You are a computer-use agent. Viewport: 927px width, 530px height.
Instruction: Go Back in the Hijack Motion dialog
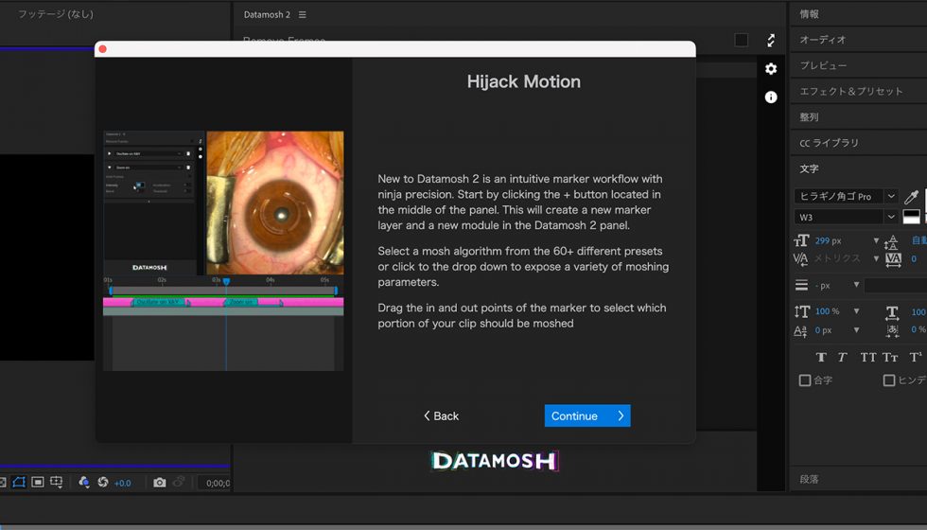(441, 415)
